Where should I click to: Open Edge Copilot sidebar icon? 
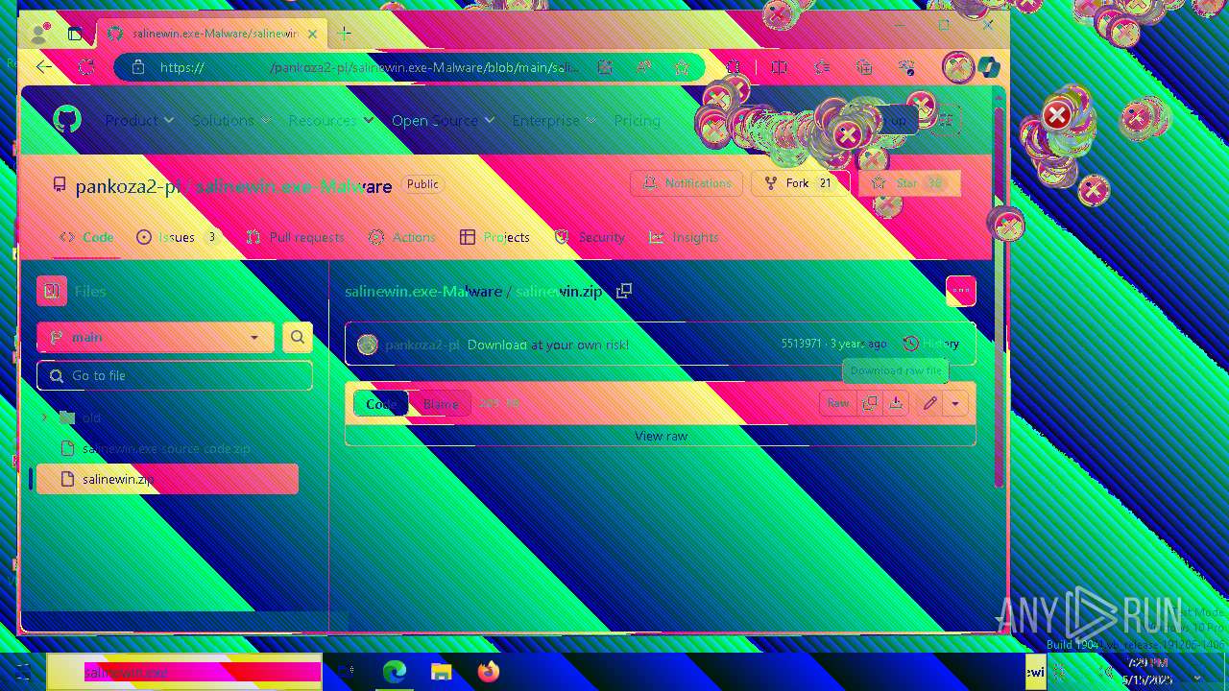tap(988, 67)
